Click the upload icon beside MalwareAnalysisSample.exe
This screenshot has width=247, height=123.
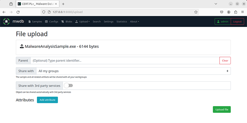point(22,47)
